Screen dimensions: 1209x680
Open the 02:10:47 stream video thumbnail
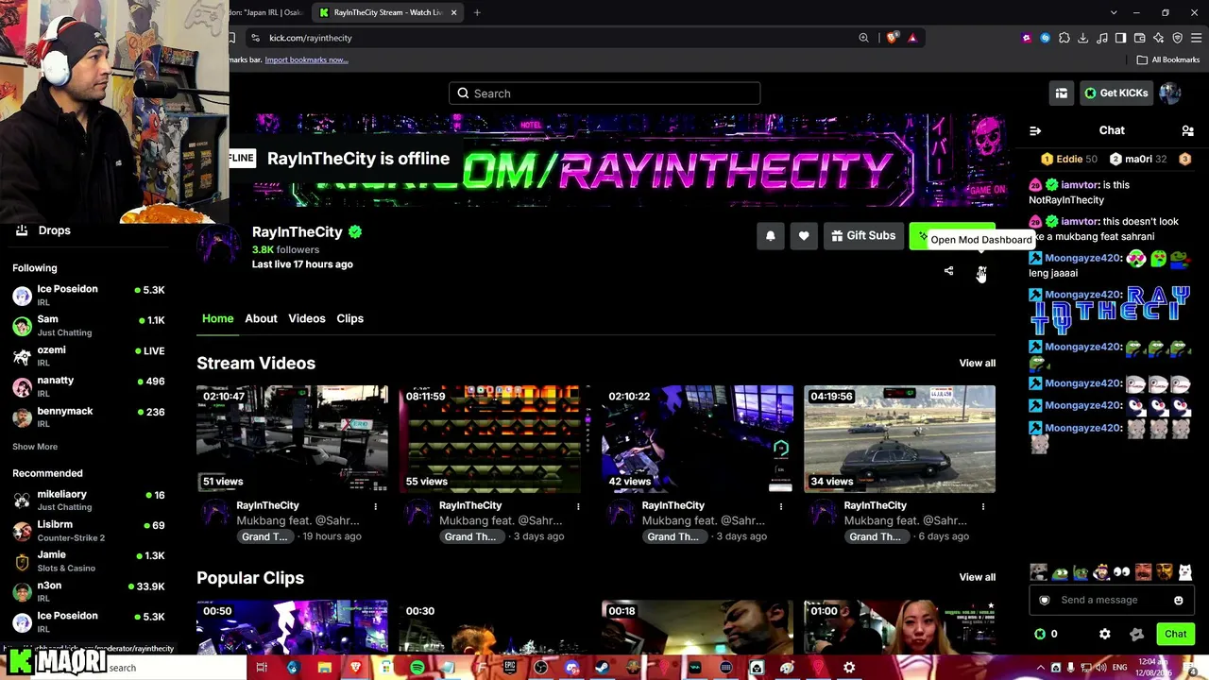[x=292, y=439]
